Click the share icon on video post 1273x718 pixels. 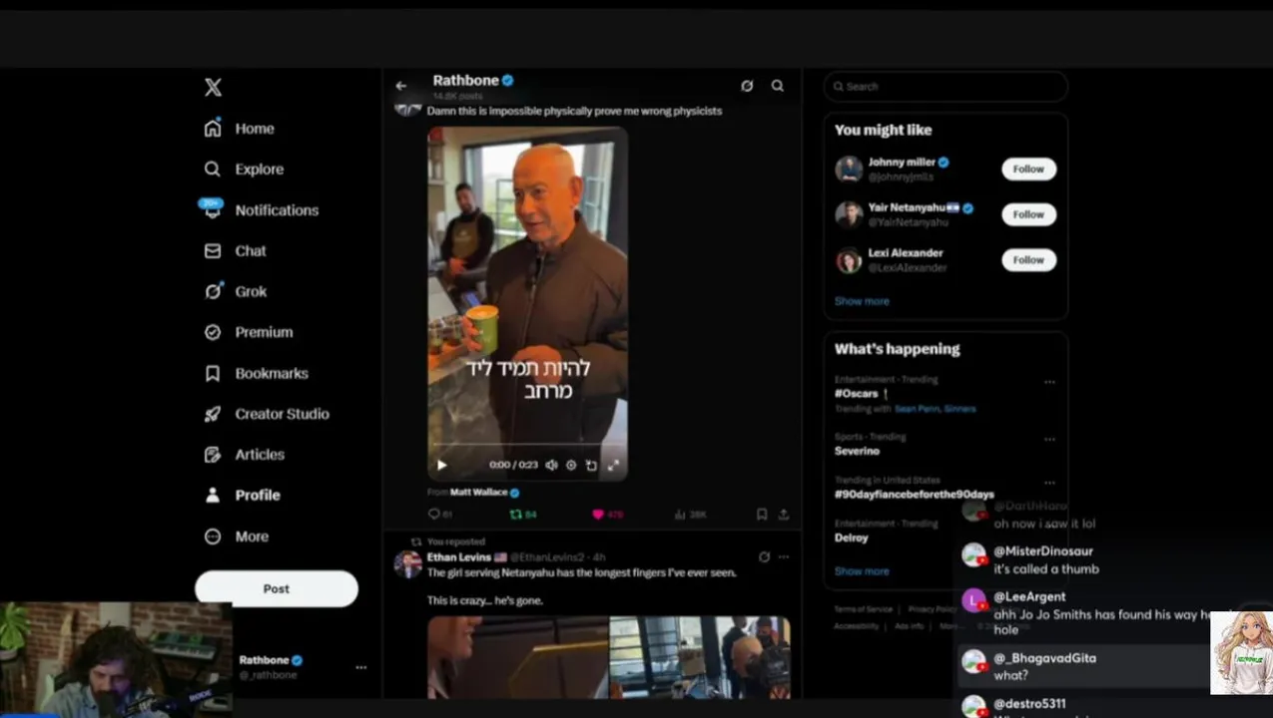tap(784, 515)
